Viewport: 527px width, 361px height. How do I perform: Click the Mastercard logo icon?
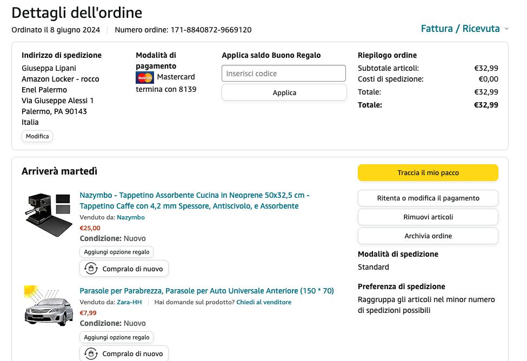click(x=144, y=77)
